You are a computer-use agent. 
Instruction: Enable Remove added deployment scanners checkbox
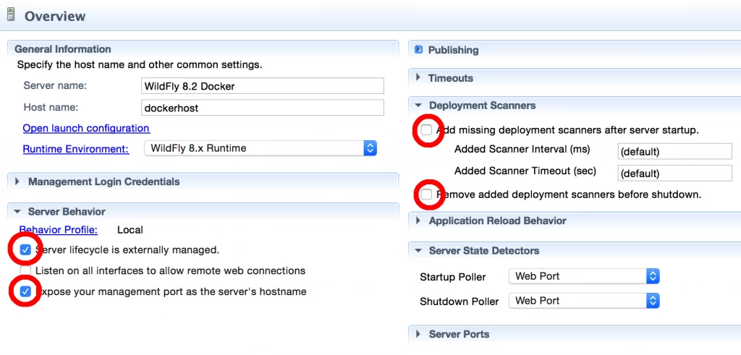point(426,194)
